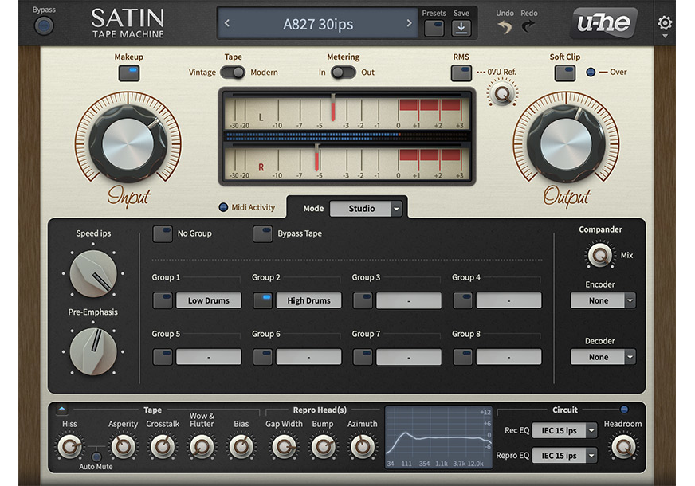
Task: Click the Bias knob
Action: point(241,447)
